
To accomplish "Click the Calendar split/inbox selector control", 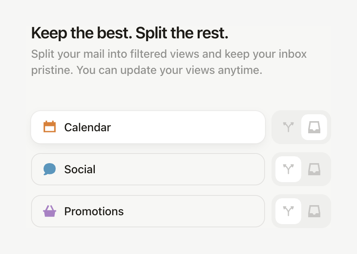I will pyautogui.click(x=301, y=127).
